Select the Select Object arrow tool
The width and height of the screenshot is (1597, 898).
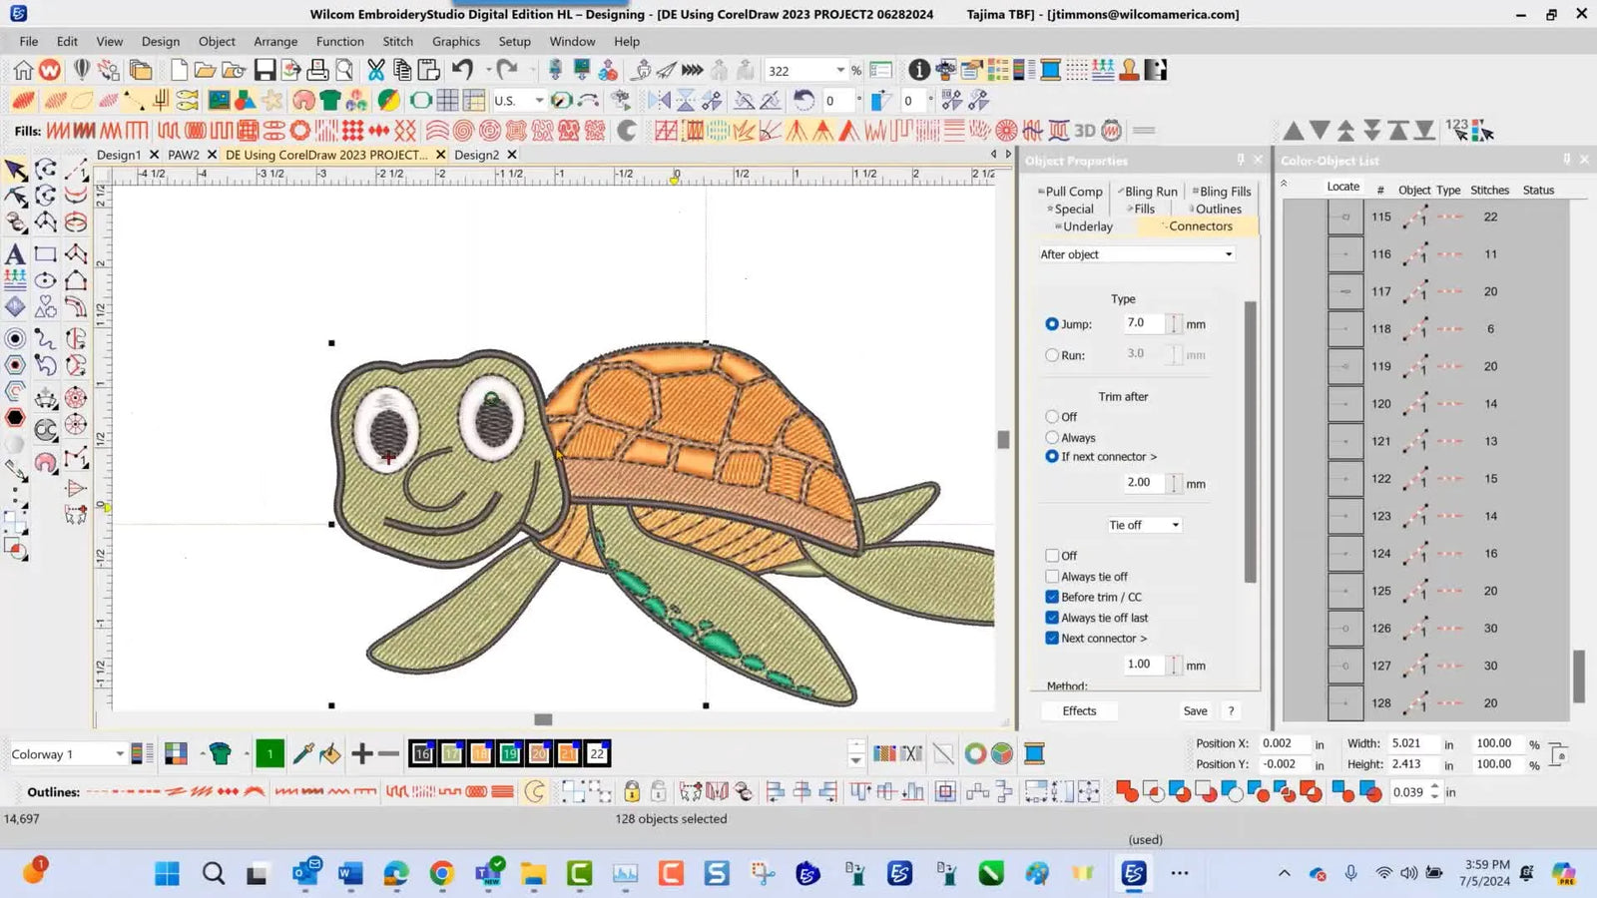pos(15,170)
